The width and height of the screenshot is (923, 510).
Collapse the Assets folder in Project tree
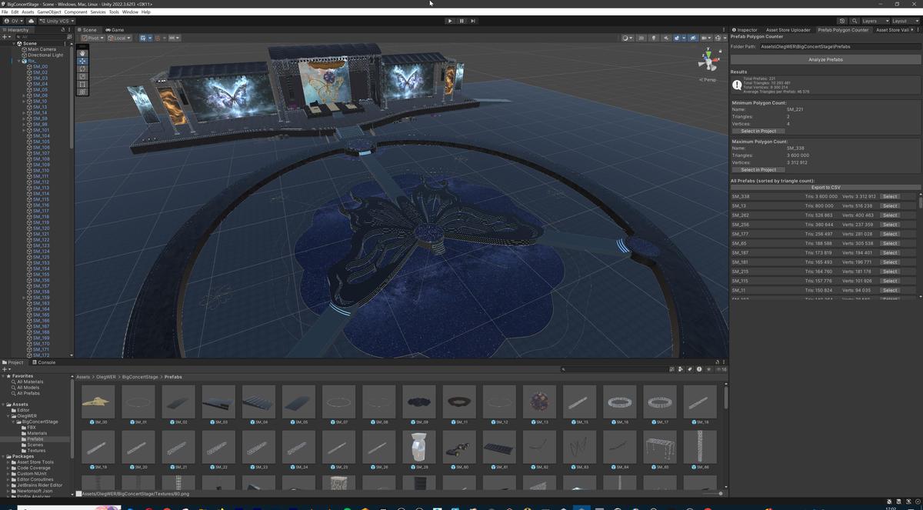click(4, 405)
